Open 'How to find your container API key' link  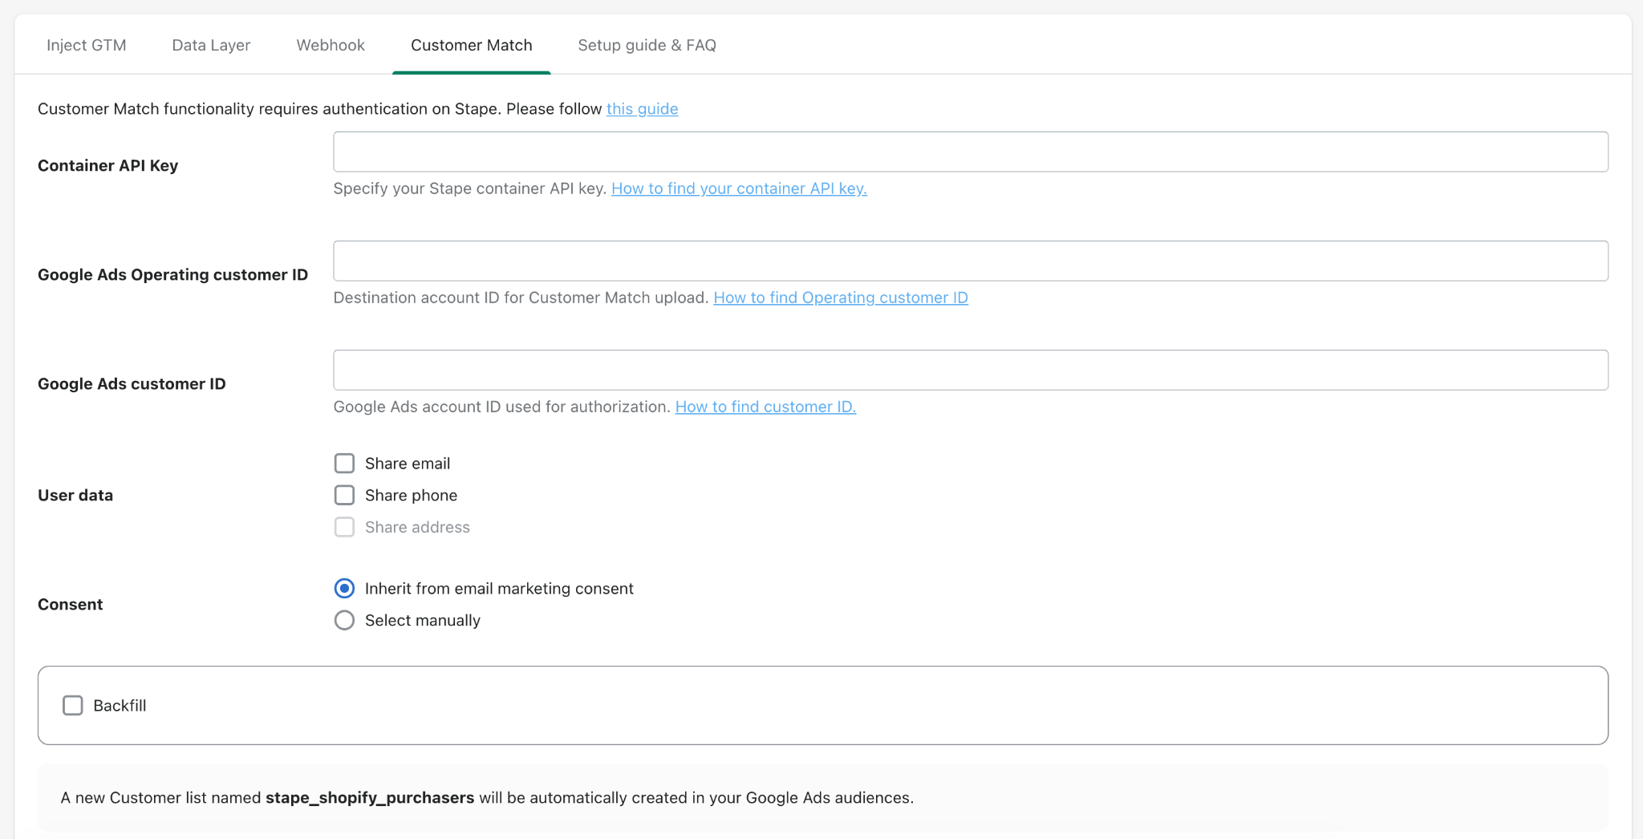pos(739,188)
